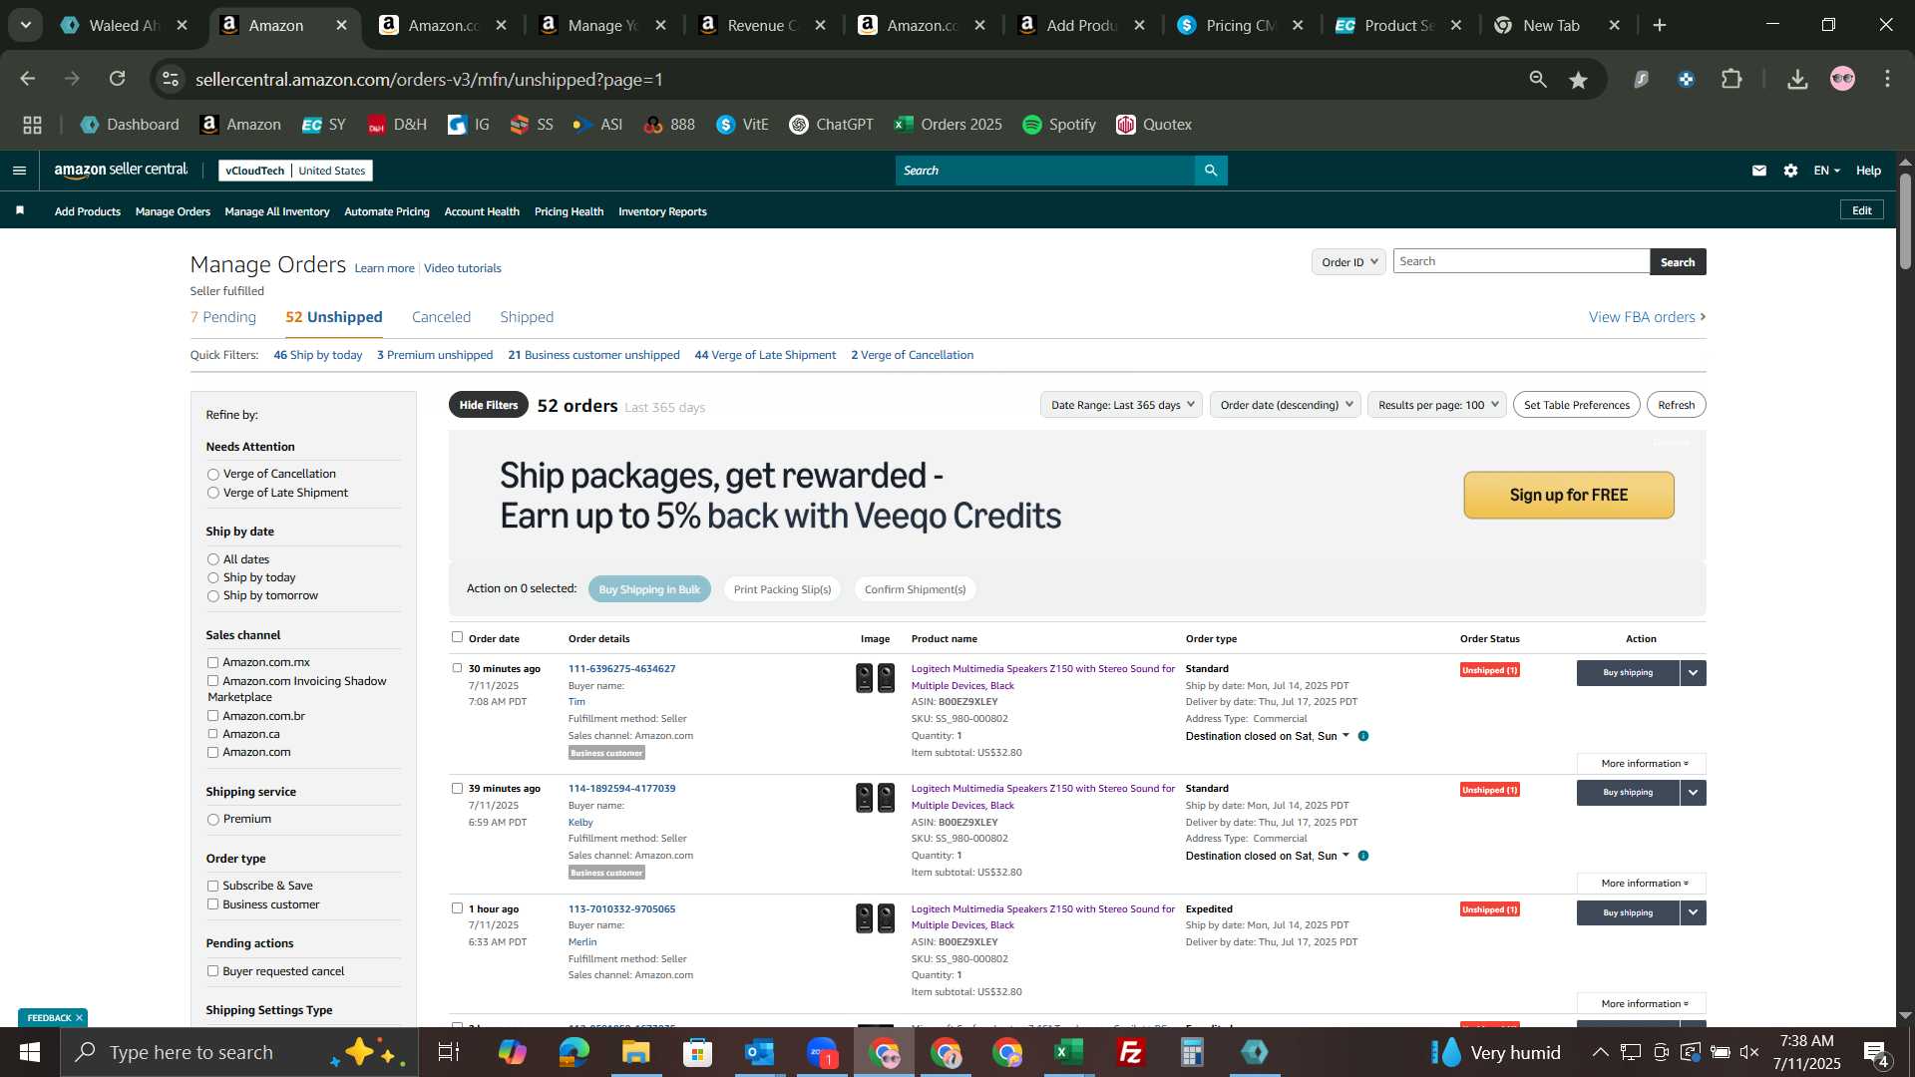Click the info icon next to Destination closed for Tim's order
Viewport: 1915px width, 1077px height.
point(1363,736)
